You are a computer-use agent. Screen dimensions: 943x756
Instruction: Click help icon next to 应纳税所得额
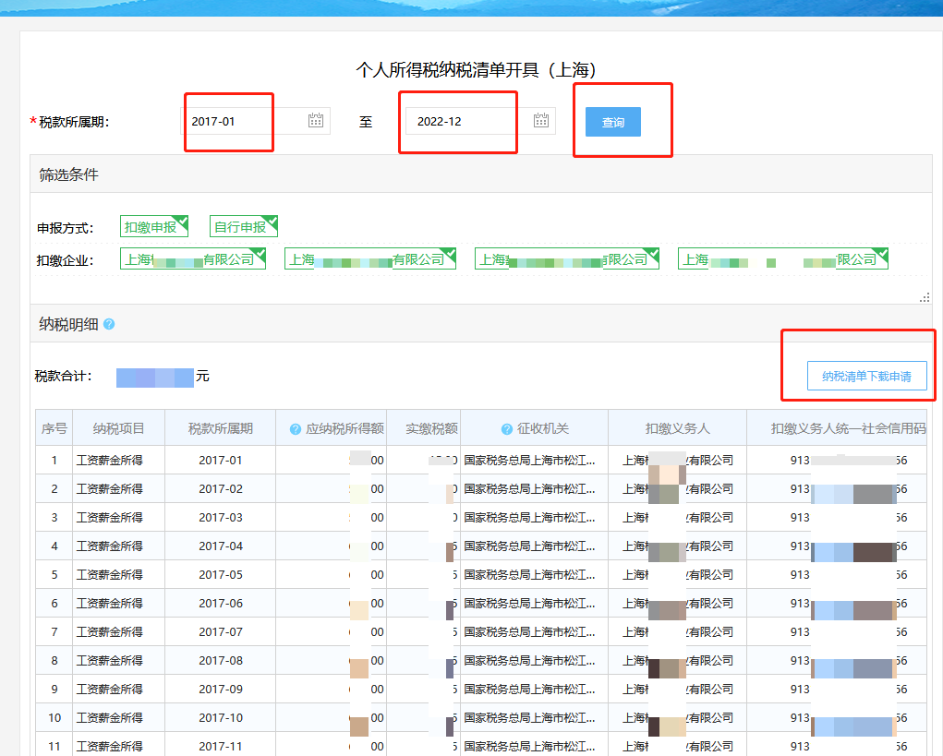pyautogui.click(x=296, y=429)
